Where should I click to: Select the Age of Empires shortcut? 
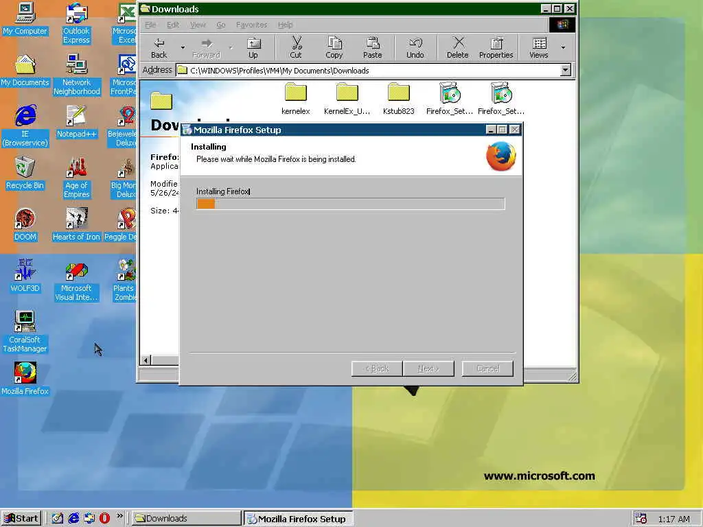(x=76, y=178)
